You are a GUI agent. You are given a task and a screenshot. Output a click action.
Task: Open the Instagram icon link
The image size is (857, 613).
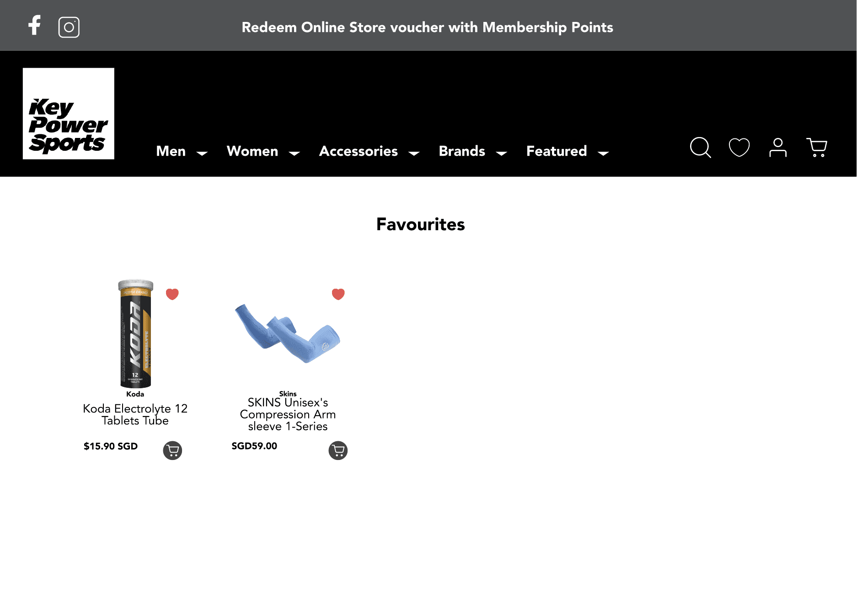[x=69, y=27]
